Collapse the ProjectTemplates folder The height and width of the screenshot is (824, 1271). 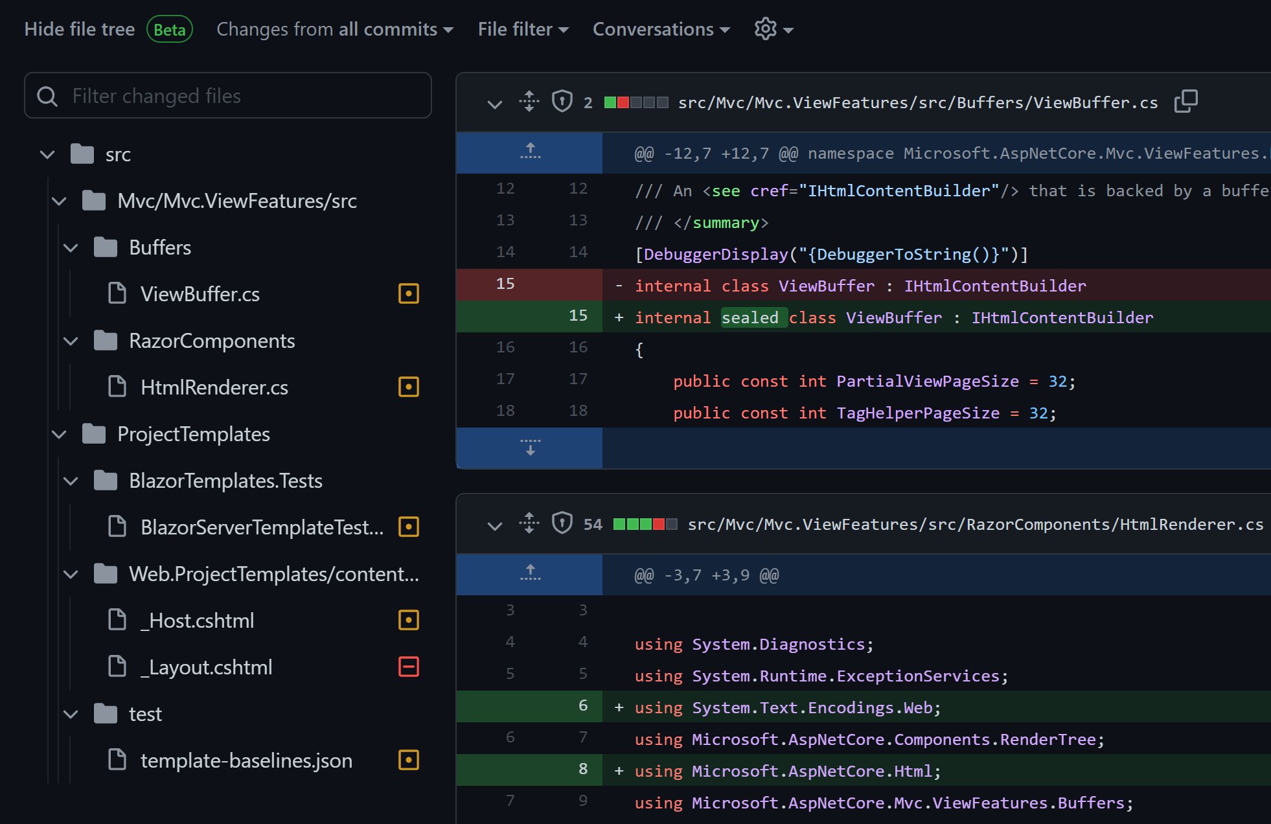coord(59,435)
